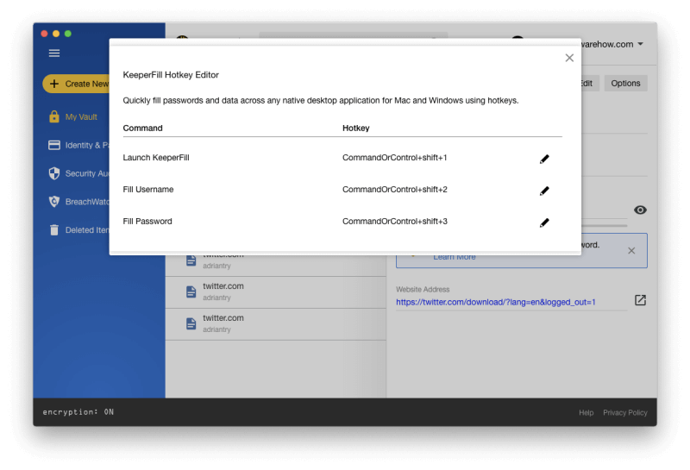Open Deleted Items section
Screen dimensions: 690x470
(78, 229)
